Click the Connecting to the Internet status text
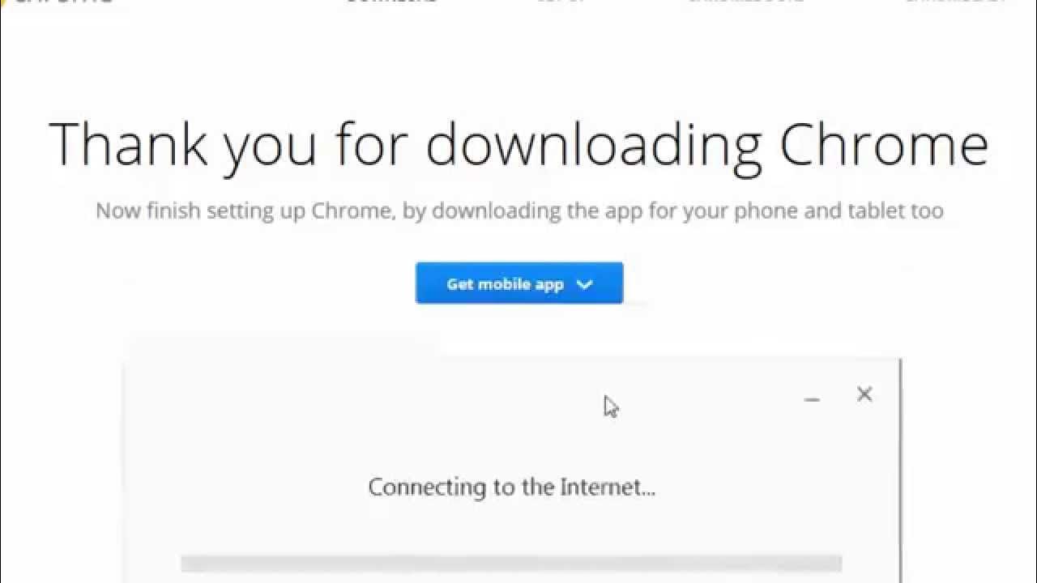 [511, 487]
